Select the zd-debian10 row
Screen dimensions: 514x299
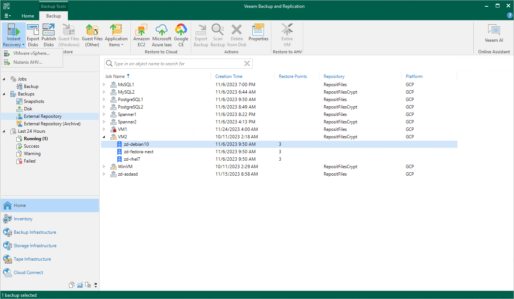[x=279, y=144]
